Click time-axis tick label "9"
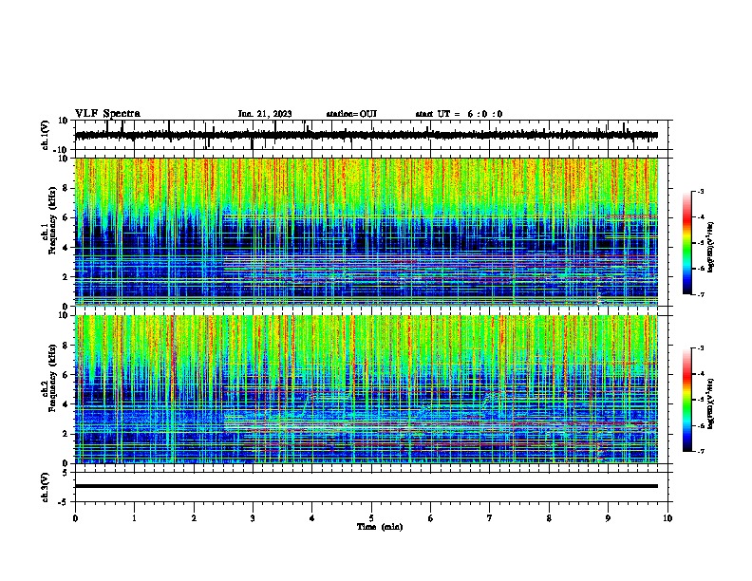The image size is (752, 581). pos(608,518)
